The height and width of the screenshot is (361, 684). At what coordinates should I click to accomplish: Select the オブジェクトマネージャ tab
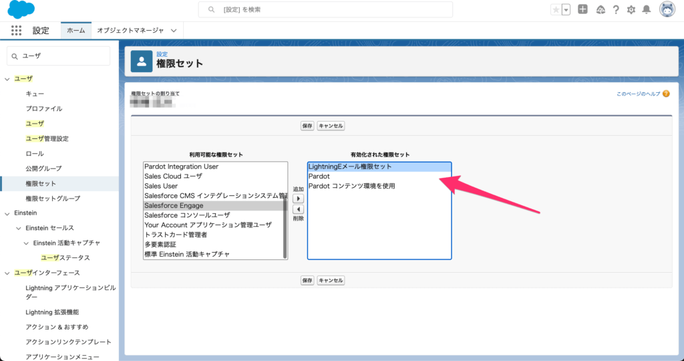click(x=130, y=30)
